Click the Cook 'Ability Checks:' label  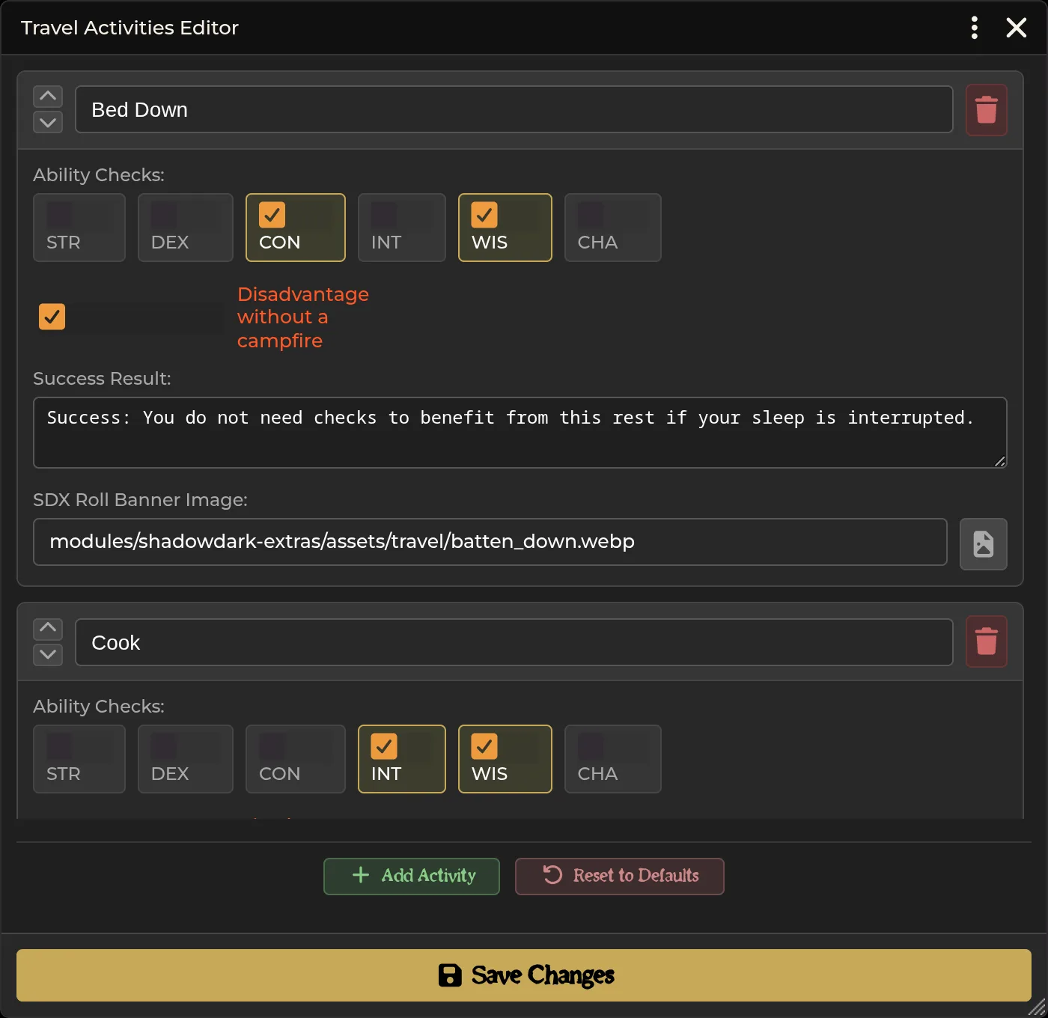click(99, 707)
